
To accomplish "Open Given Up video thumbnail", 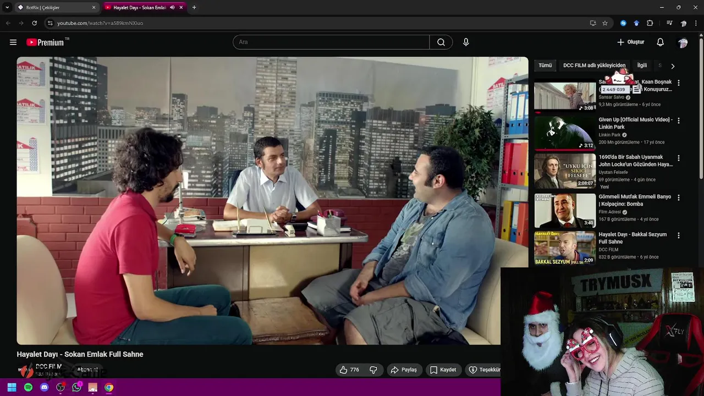I will tap(565, 134).
